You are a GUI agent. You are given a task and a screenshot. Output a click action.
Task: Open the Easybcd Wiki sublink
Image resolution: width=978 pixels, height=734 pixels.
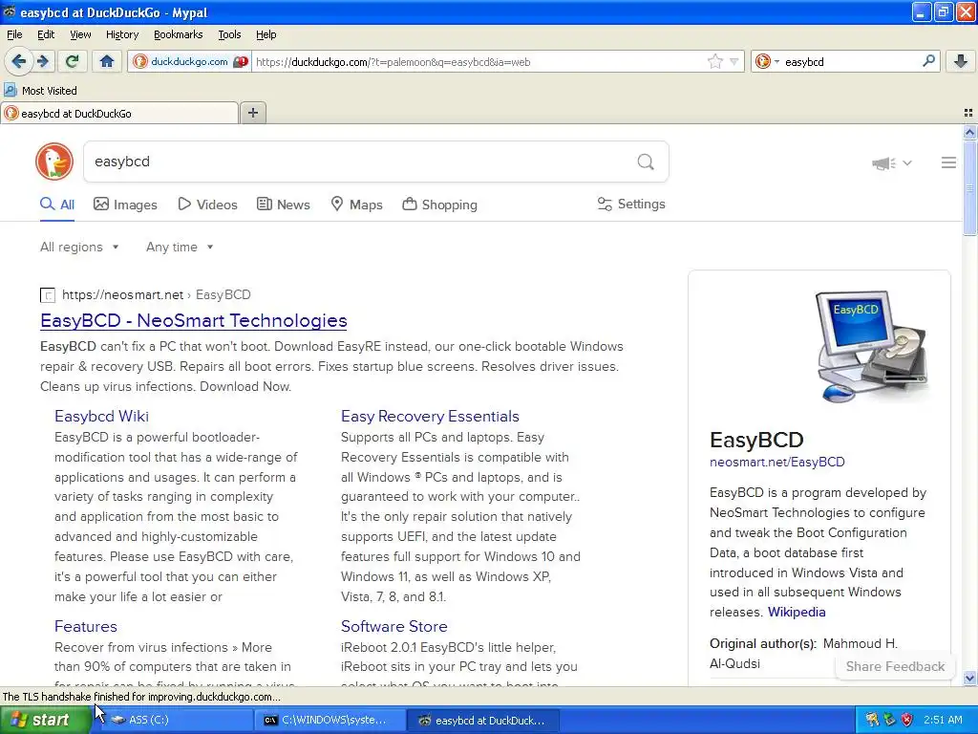101,417
